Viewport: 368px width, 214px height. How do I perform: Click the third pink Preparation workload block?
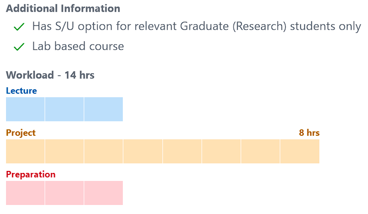[103, 193]
